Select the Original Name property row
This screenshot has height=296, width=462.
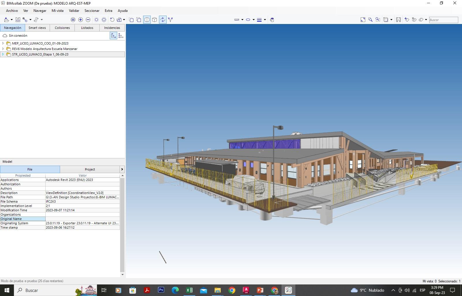60,219
